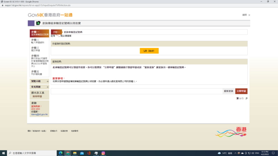
Task: Click the Windows taskbar search box
Action: pos(31,153)
